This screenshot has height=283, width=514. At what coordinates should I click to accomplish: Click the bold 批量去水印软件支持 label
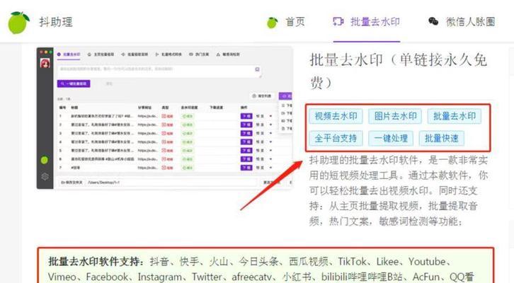(96, 262)
